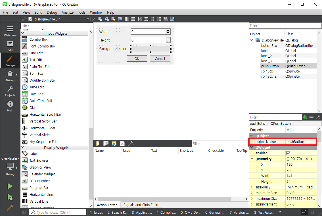
Task: Apply Lay Out in a Form Layout
Action: tap(152, 19)
